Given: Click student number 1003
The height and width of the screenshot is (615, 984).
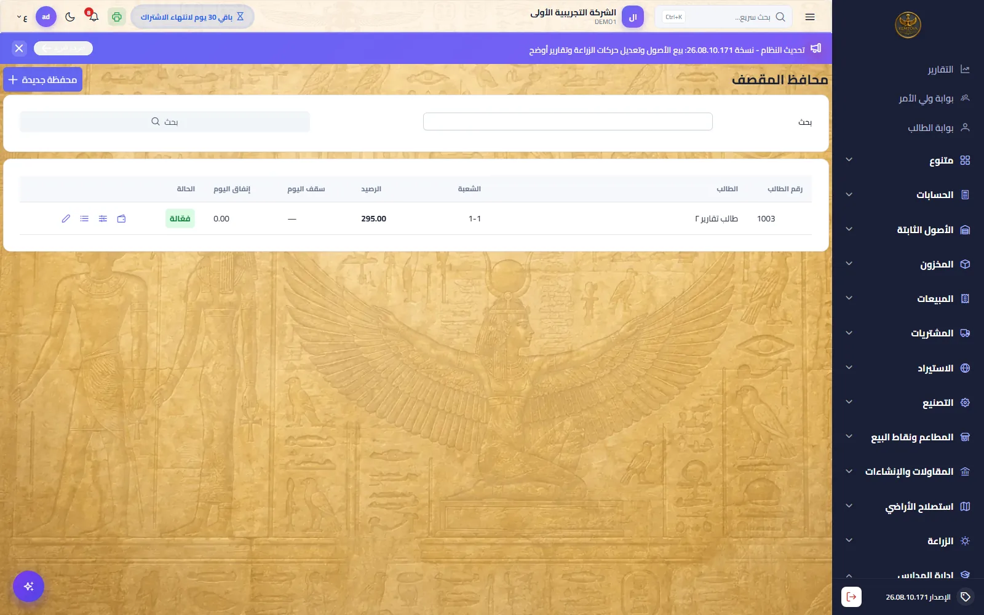Looking at the screenshot, I should click(766, 218).
